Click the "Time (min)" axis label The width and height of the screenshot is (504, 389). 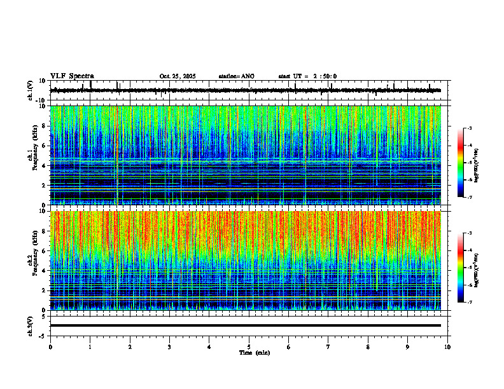(255, 353)
